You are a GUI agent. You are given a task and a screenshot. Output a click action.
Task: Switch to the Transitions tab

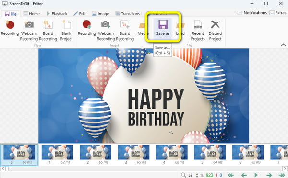128,14
